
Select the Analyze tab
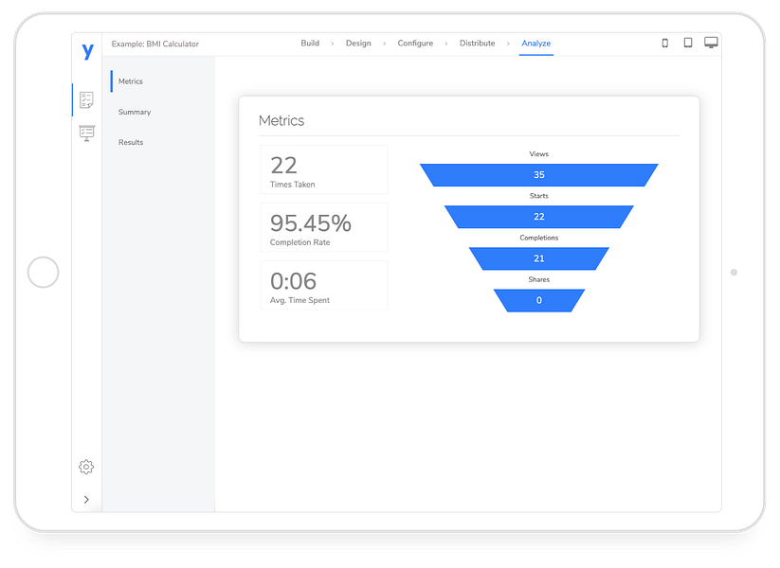click(536, 44)
